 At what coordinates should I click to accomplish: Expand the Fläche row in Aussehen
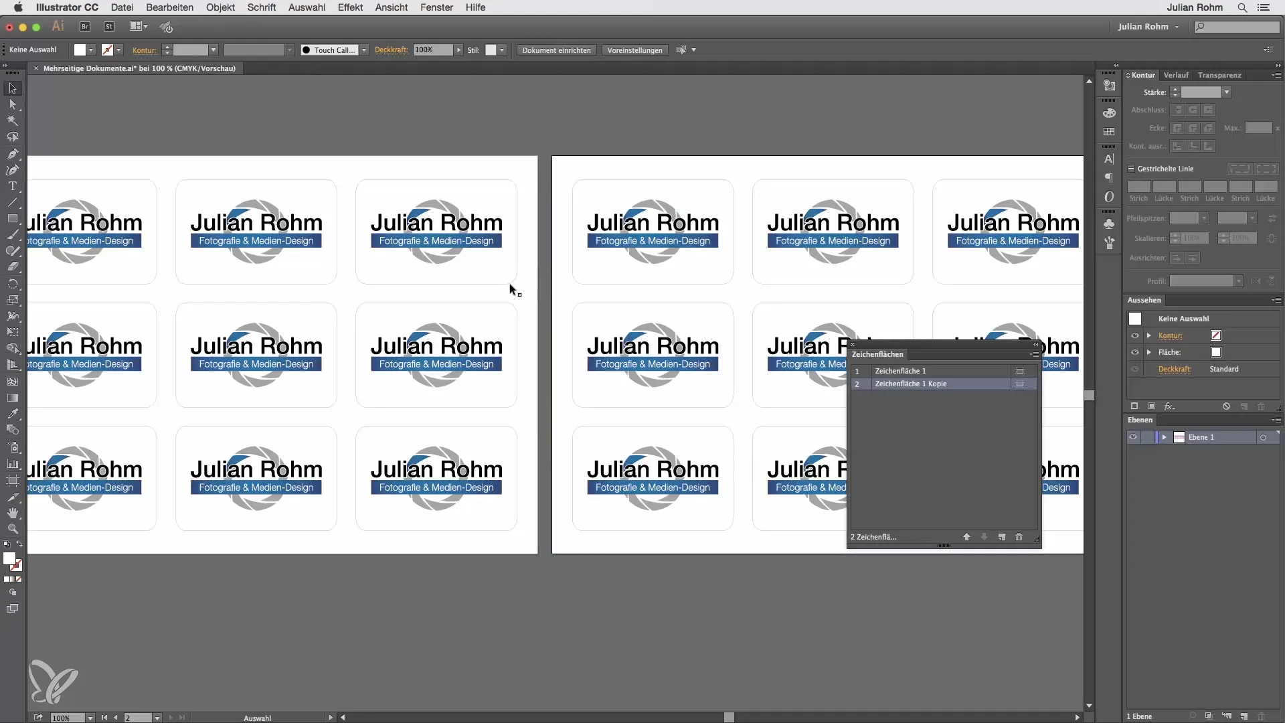pos(1149,352)
